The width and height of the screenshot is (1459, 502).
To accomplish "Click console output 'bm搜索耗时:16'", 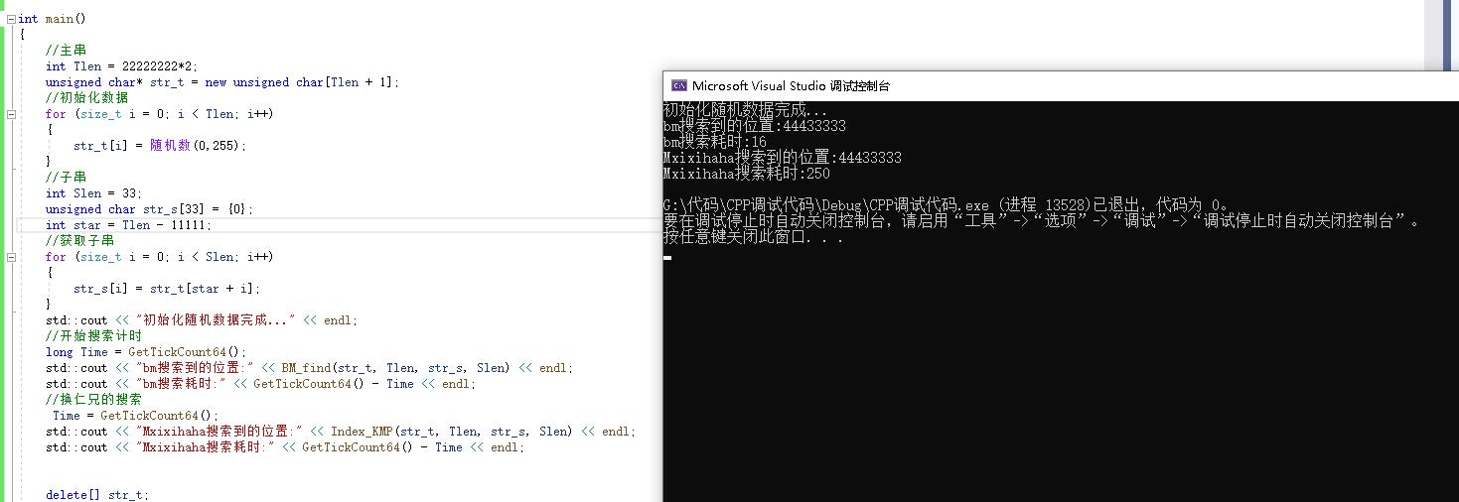I will click(x=715, y=142).
